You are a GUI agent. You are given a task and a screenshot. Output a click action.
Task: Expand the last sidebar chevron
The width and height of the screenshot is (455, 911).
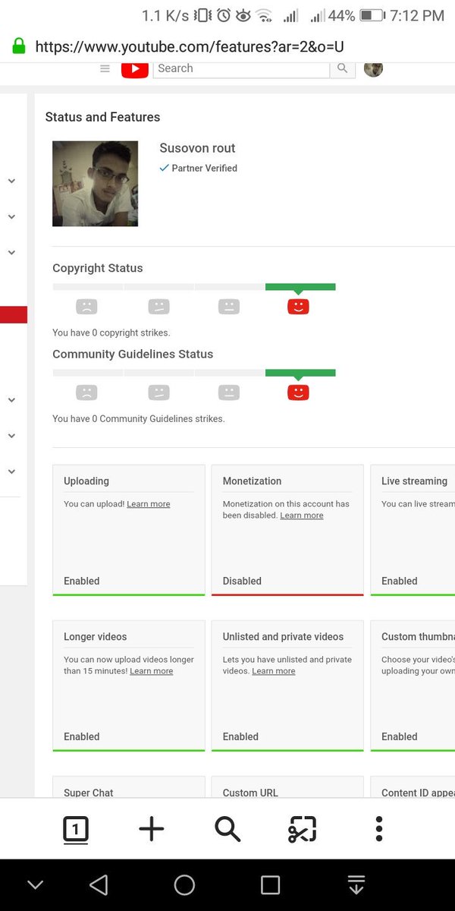(x=11, y=471)
